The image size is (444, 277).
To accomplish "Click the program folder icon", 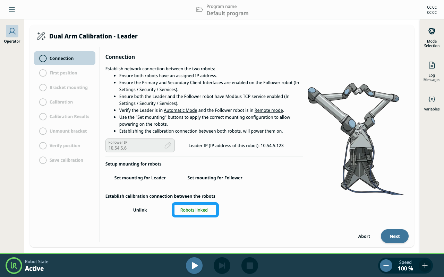I will pyautogui.click(x=199, y=9).
